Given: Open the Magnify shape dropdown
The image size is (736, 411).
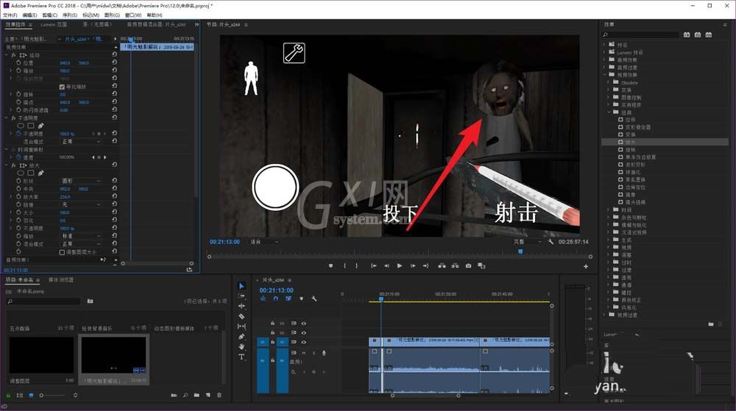Looking at the screenshot, I should [81, 181].
